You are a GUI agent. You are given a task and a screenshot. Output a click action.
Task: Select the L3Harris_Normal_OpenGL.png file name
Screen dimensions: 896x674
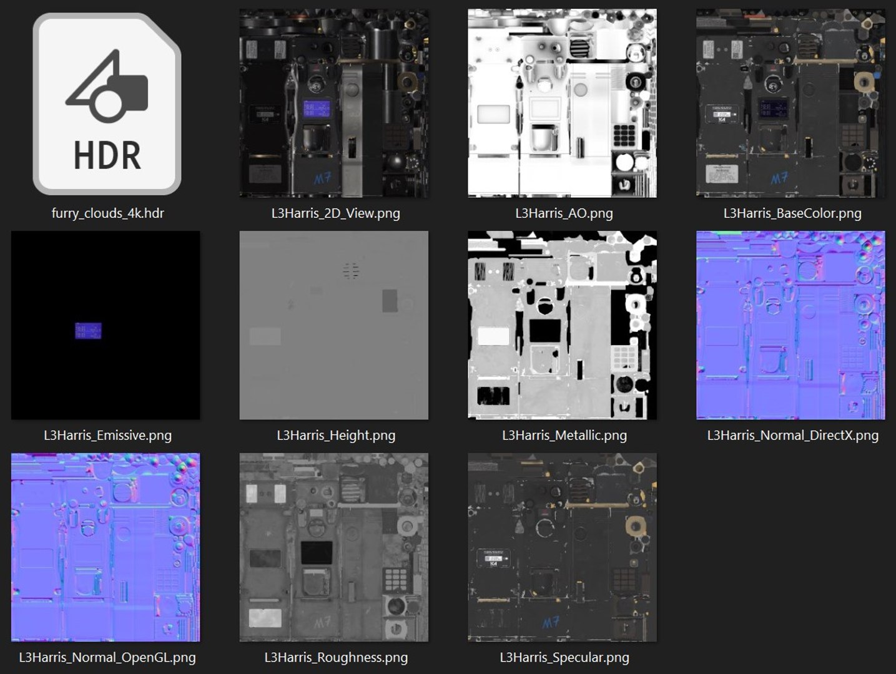click(107, 658)
